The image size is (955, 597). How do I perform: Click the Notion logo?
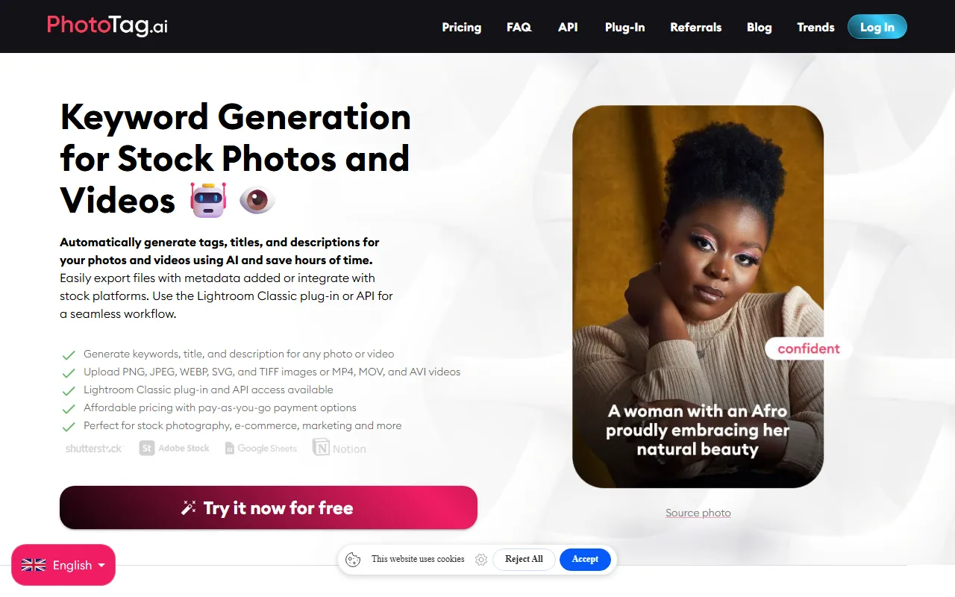[x=339, y=448]
